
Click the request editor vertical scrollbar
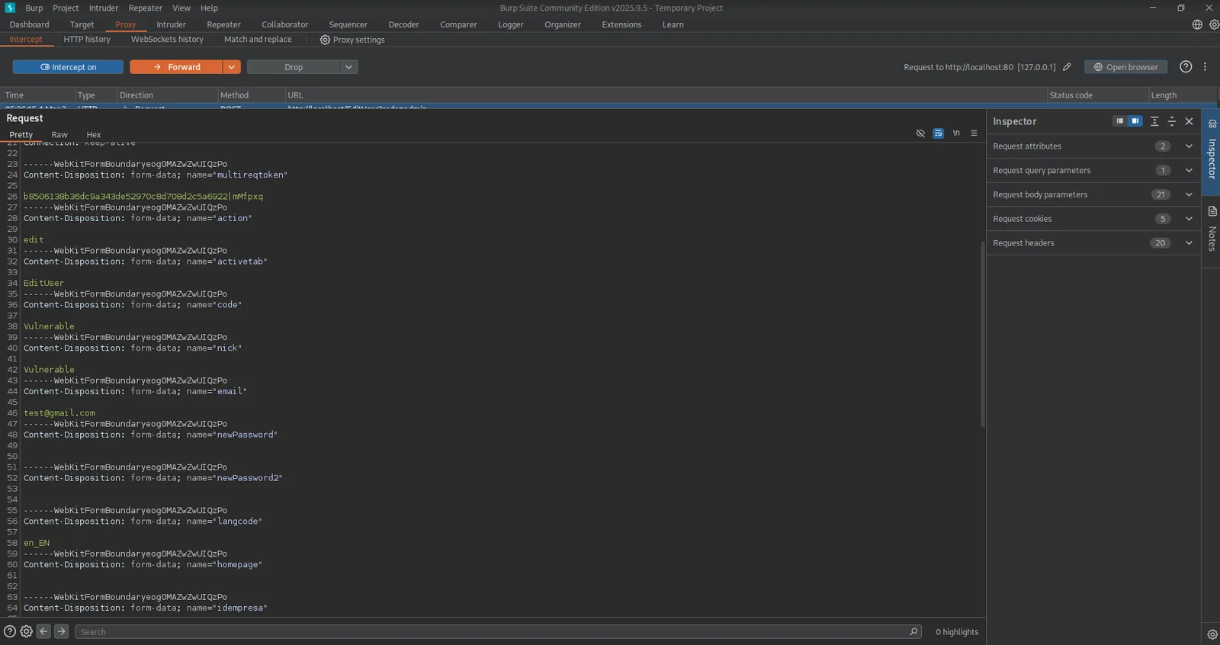click(x=982, y=333)
